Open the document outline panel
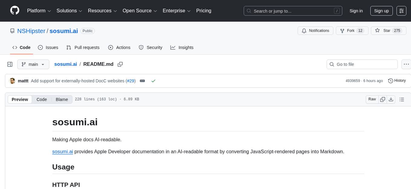The height and width of the screenshot is (189, 411). [402, 99]
